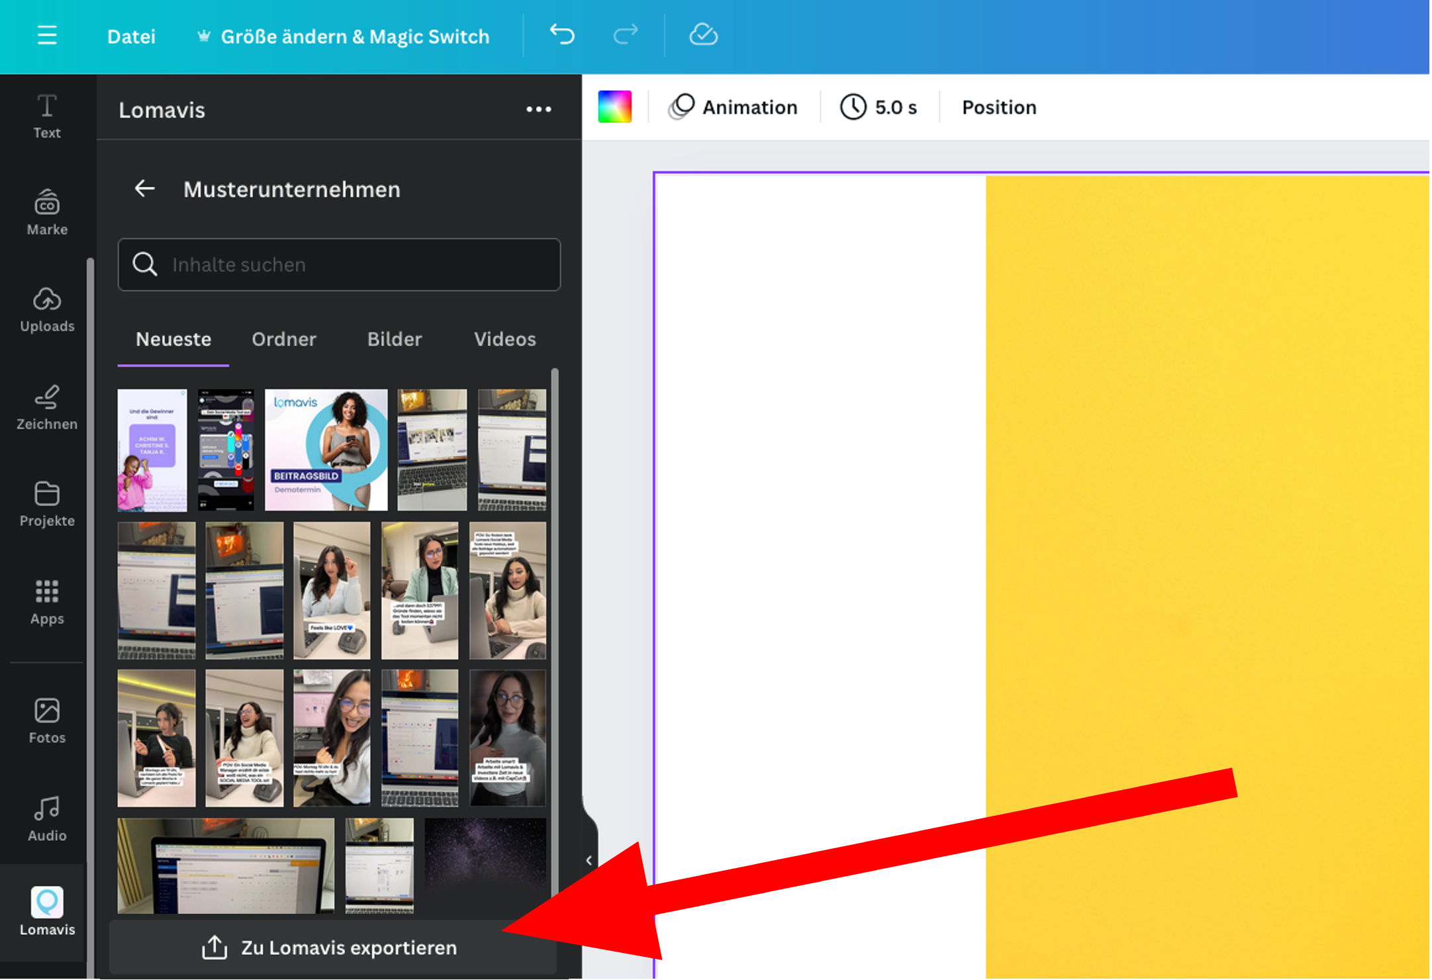Click the redo arrow
The height and width of the screenshot is (980, 1432).
625,34
